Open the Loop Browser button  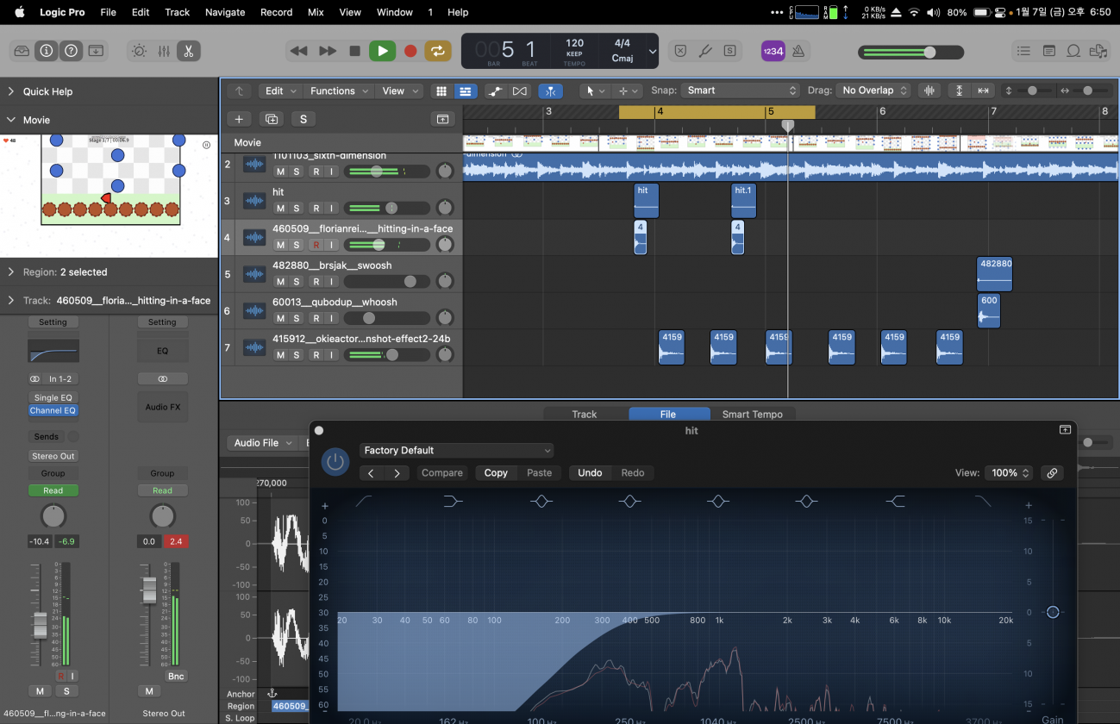(1073, 51)
